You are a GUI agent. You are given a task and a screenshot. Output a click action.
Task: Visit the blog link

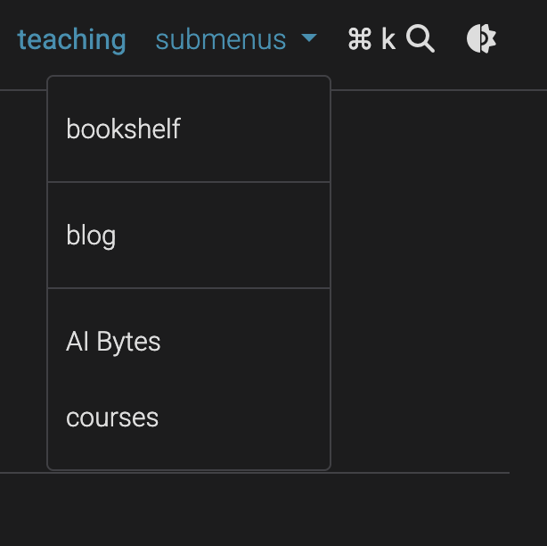(91, 236)
